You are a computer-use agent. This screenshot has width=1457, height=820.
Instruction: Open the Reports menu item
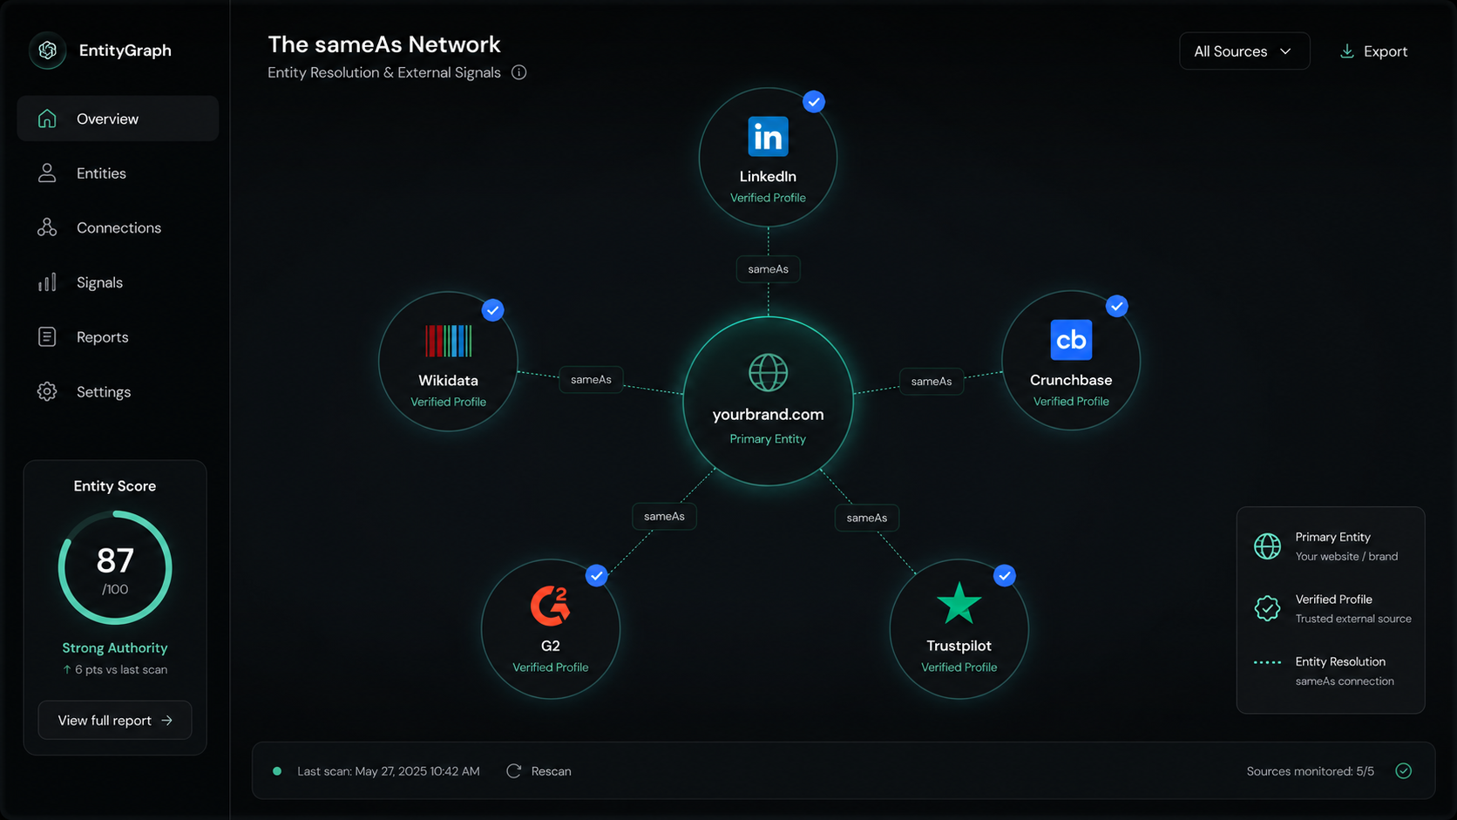tap(118, 337)
